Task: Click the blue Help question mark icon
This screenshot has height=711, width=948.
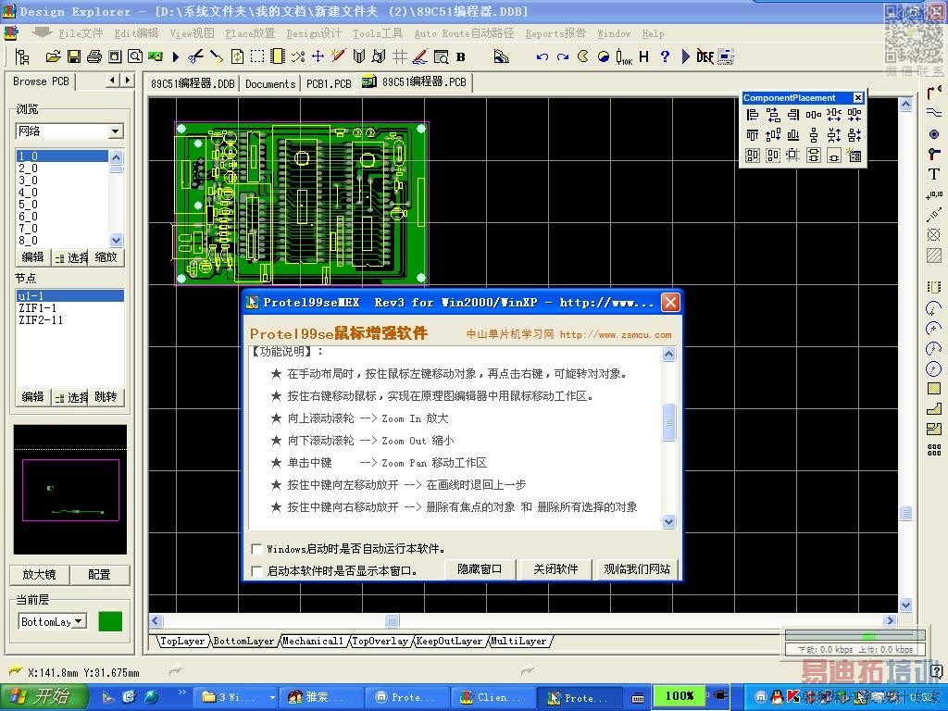Action: coord(665,56)
